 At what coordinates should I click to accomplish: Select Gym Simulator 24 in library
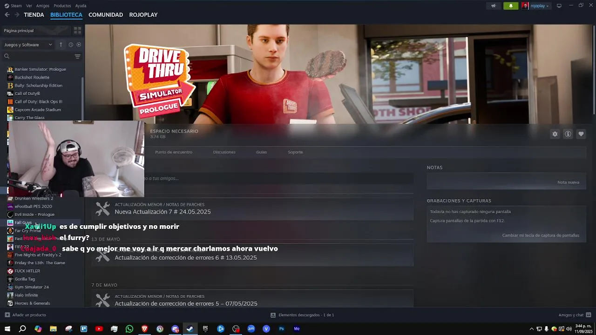pyautogui.click(x=32, y=287)
